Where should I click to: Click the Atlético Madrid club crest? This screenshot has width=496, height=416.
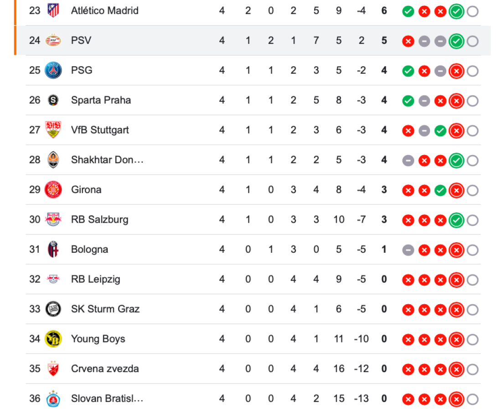[53, 10]
